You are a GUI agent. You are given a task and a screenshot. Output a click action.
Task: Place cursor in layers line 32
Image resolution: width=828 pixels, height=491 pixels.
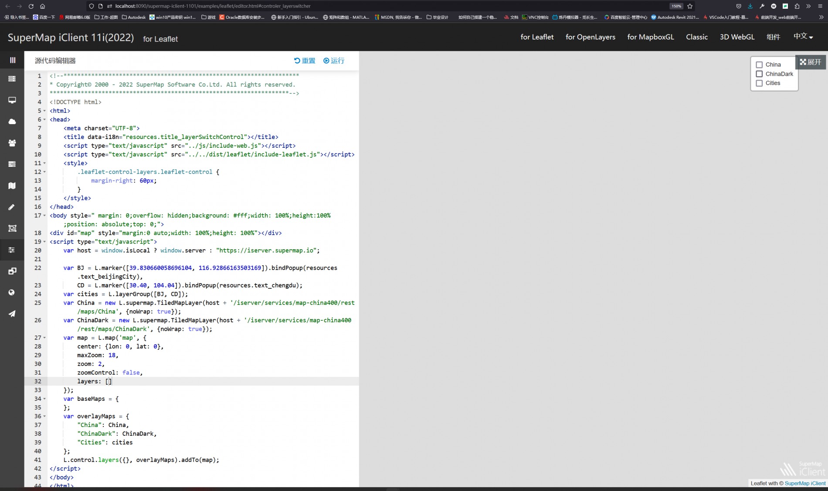pos(203,381)
